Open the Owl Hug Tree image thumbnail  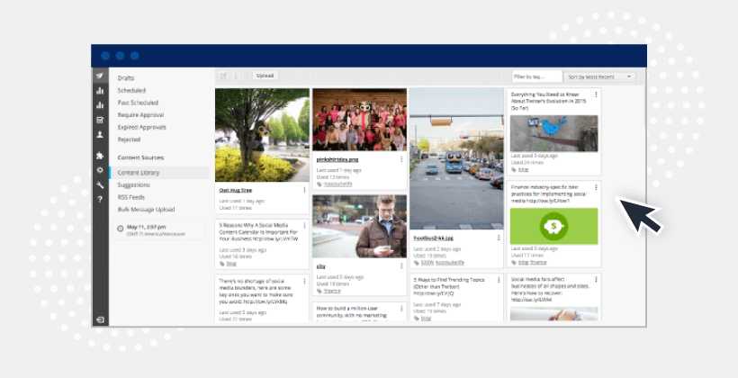263,134
